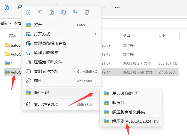
Task: Click the zip folder icon beside 压缩为 ZIP 文件
Action: coord(28,62)
